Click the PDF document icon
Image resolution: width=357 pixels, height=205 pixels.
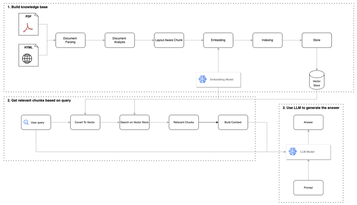[29, 24]
